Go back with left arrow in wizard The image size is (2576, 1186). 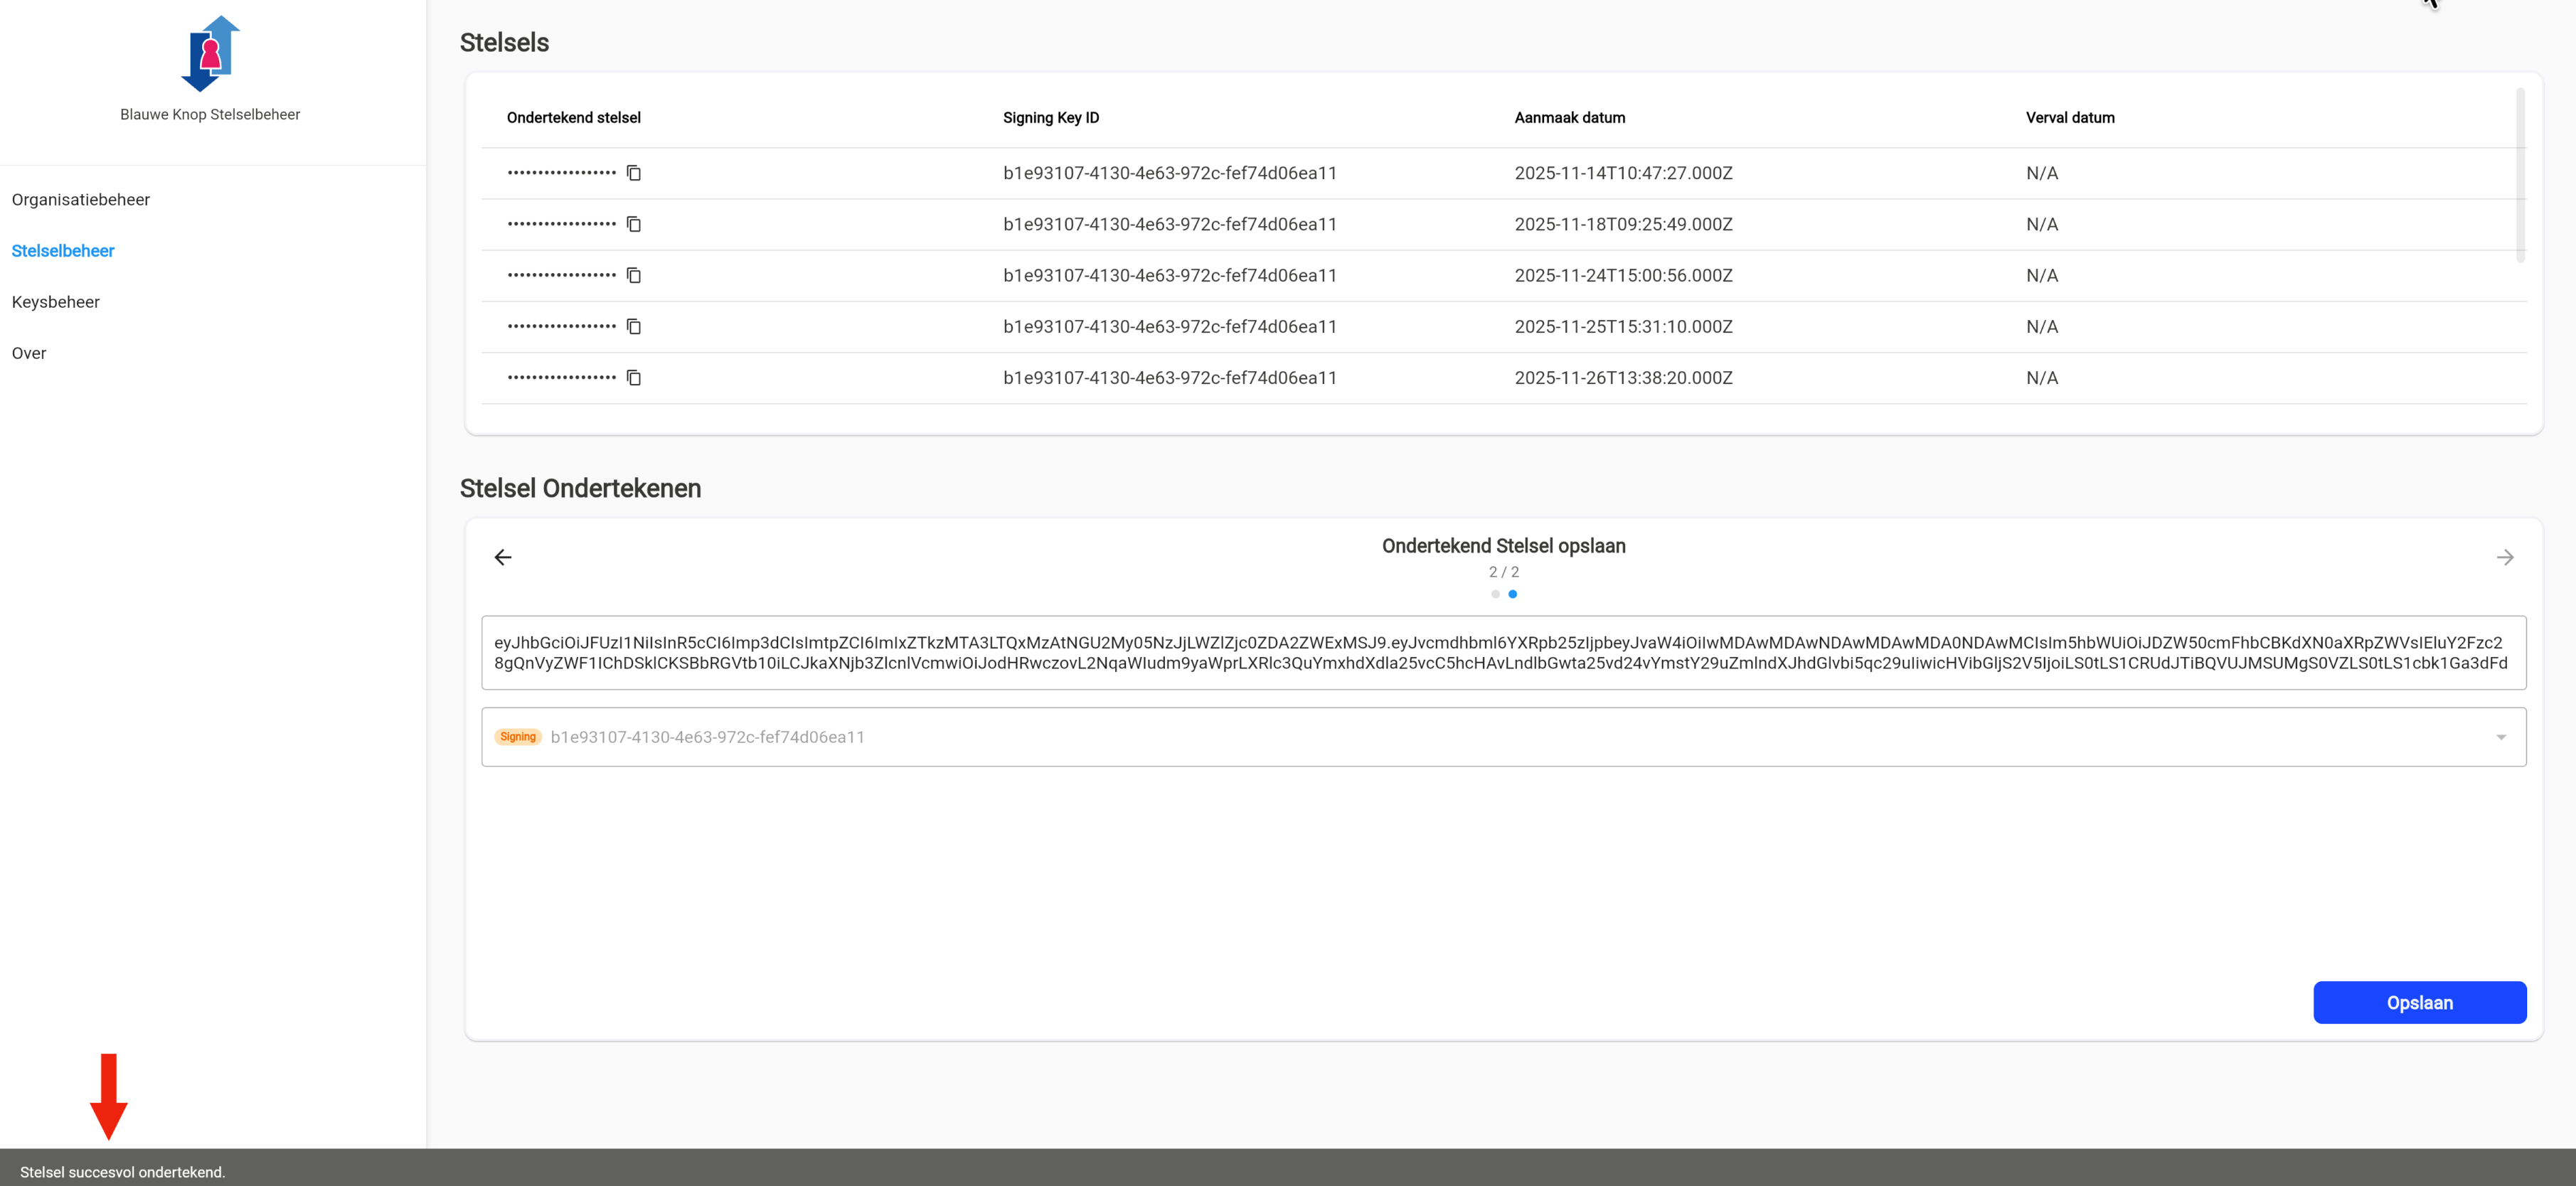click(503, 557)
